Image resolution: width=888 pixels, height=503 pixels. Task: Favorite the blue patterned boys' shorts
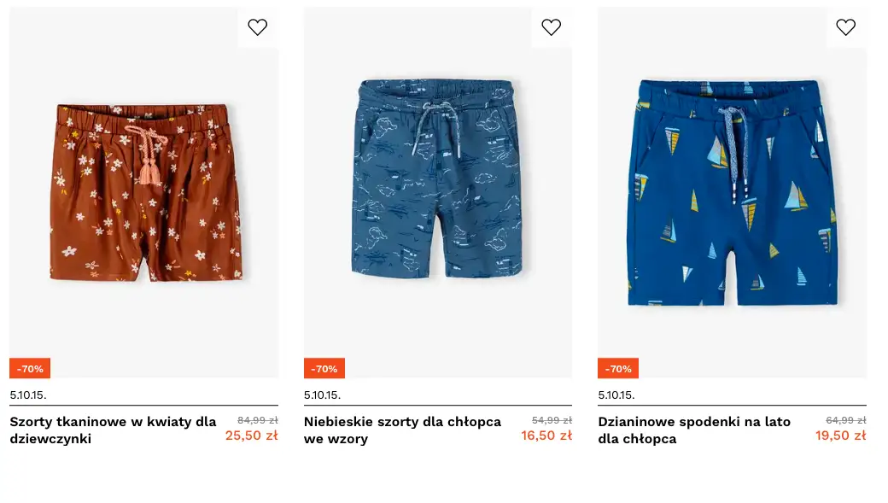coord(552,27)
